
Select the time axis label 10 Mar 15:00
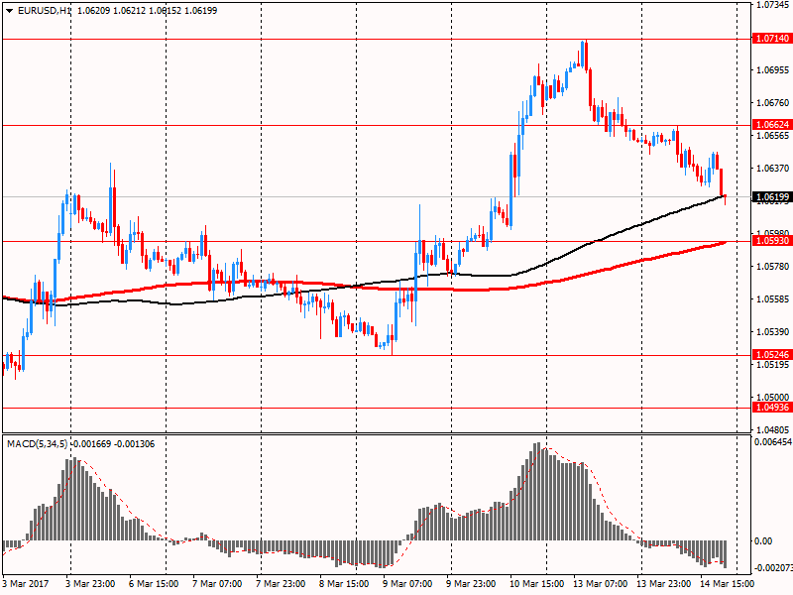point(536,583)
